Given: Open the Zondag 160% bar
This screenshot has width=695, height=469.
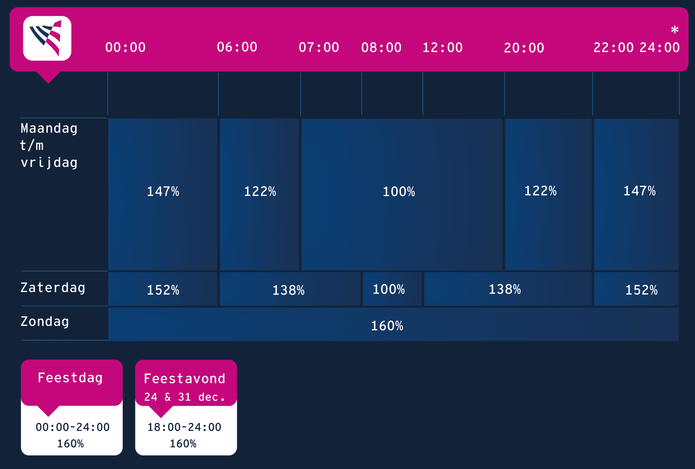Looking at the screenshot, I should 393,325.
